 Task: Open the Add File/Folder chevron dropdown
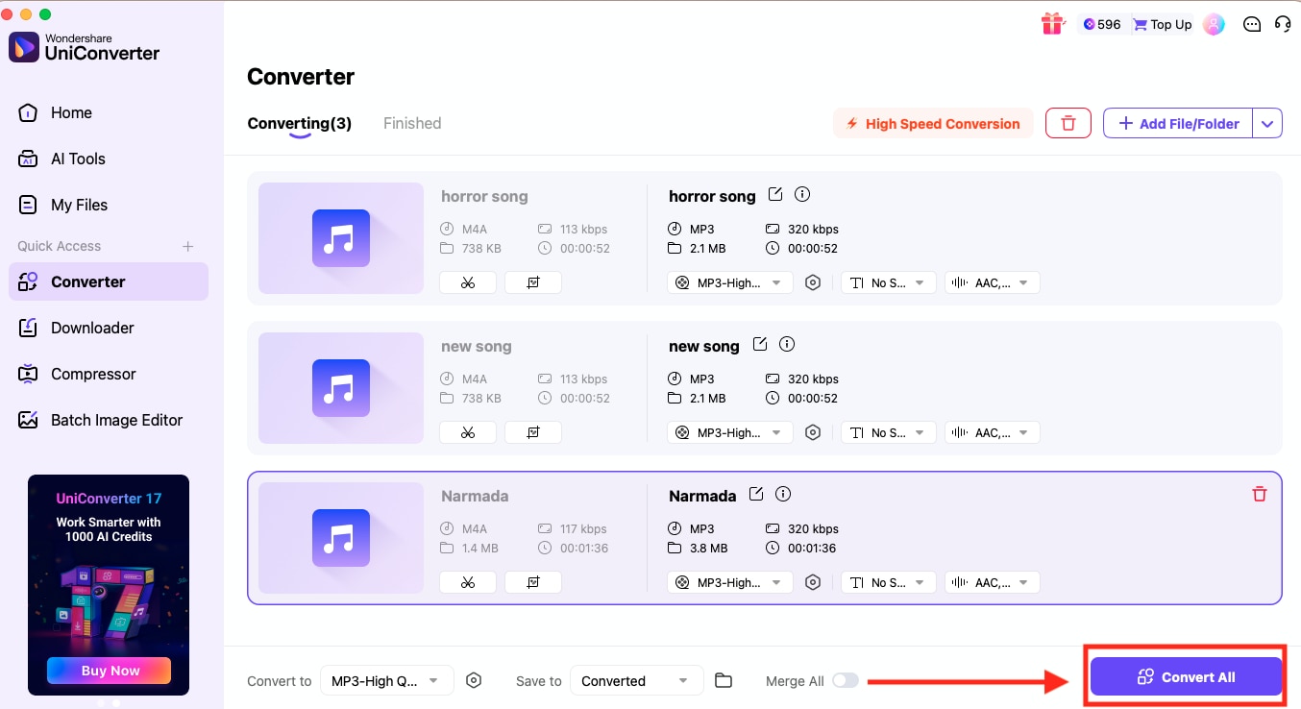1267,123
